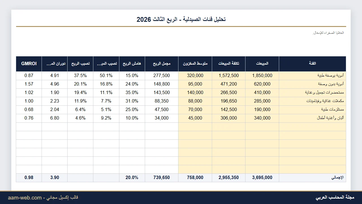This screenshot has height=204, width=362.
Task: Click the aam-web.com footer text
Action: pyautogui.click(x=25, y=197)
